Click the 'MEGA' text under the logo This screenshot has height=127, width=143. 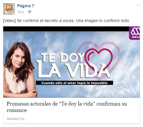pos(136,37)
